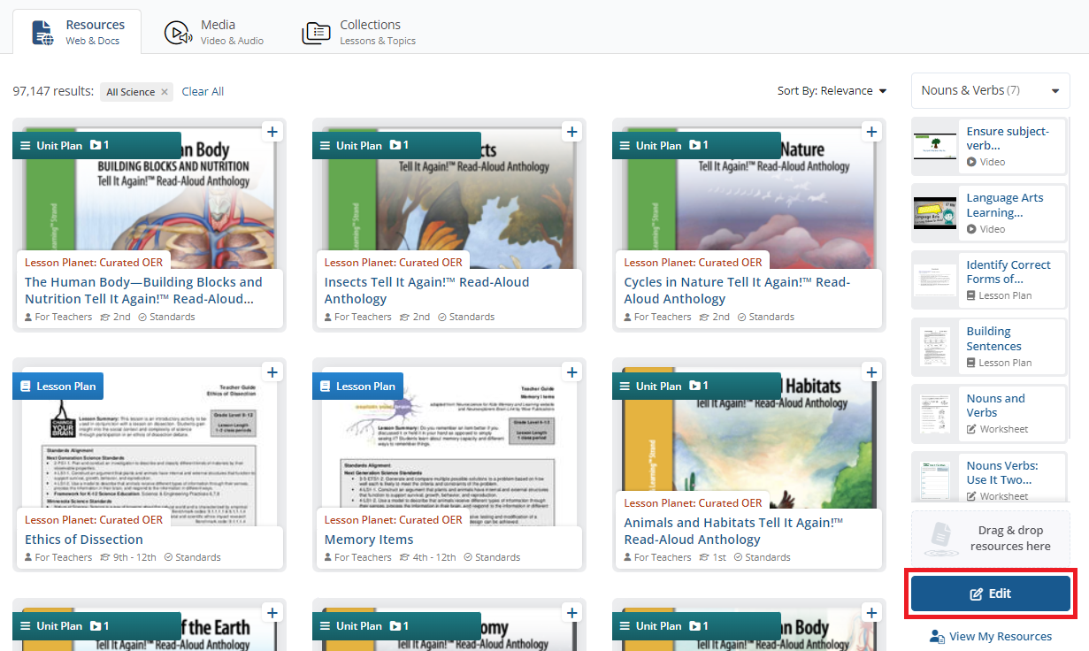Click the Language Arts Learning video thumbnail
The width and height of the screenshot is (1089, 651).
(935, 213)
